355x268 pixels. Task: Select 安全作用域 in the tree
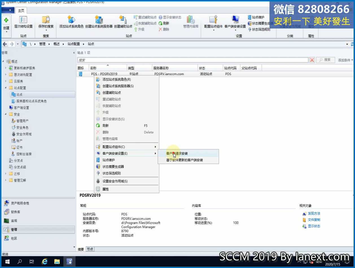[x=21, y=134]
